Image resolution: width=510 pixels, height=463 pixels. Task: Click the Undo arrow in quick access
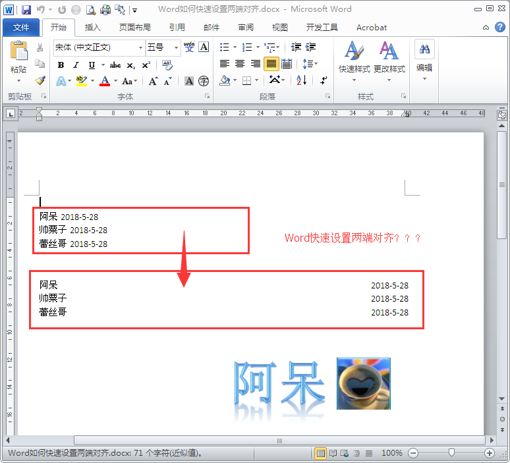(41, 10)
